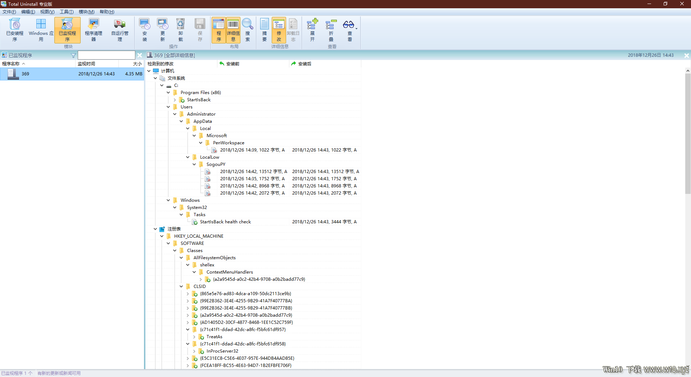Collapse the 注册表 node
Screen dimensions: 691x377
click(155, 229)
